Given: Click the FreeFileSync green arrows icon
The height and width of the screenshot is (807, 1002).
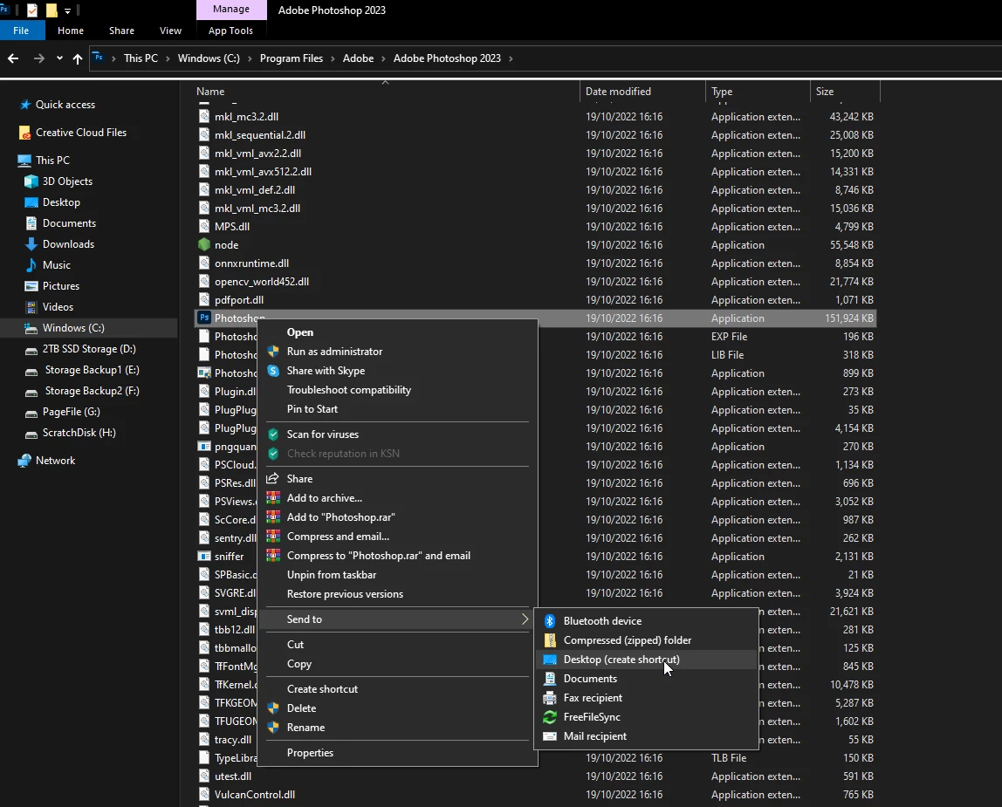Looking at the screenshot, I should [550, 717].
